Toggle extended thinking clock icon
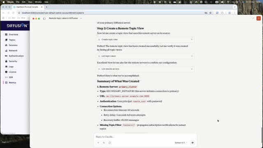 [109, 143]
